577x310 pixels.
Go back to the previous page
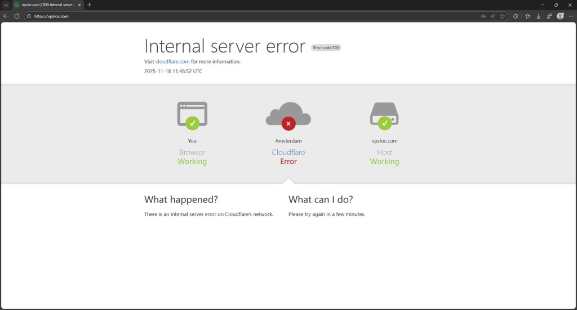tap(6, 16)
